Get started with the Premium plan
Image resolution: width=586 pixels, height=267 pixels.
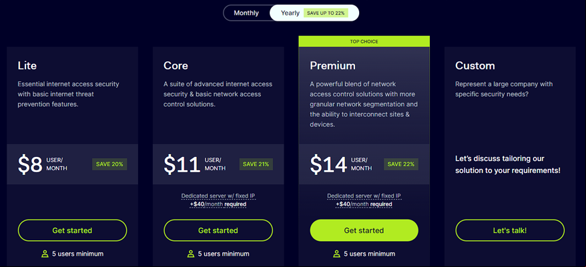(x=364, y=230)
